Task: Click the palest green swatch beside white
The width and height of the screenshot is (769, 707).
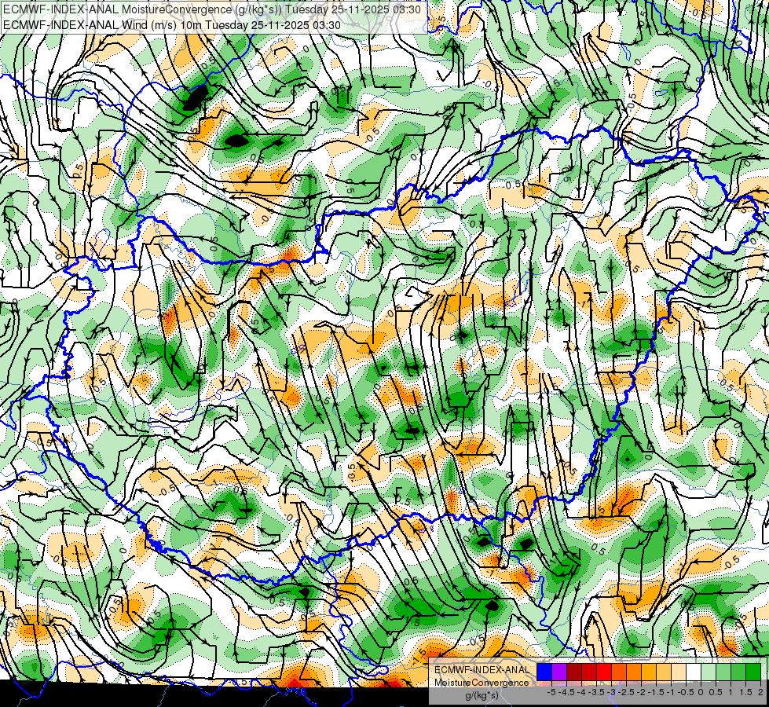Action: click(x=709, y=672)
